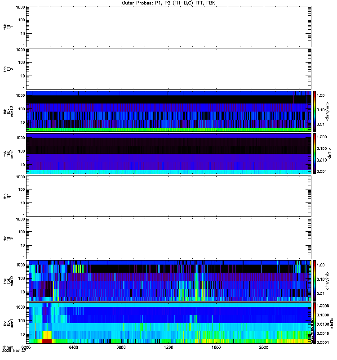Image resolution: width=337 pixels, height=360 pixels.
Task: Click the '100' y-tick of thb fff 2 panel
Action: pos(22,63)
